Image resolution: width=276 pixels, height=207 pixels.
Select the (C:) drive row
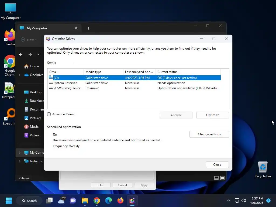[134, 78]
